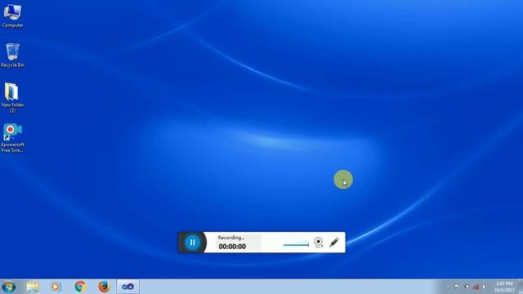
Task: Open the speaker volume tray icon
Action: click(x=484, y=287)
